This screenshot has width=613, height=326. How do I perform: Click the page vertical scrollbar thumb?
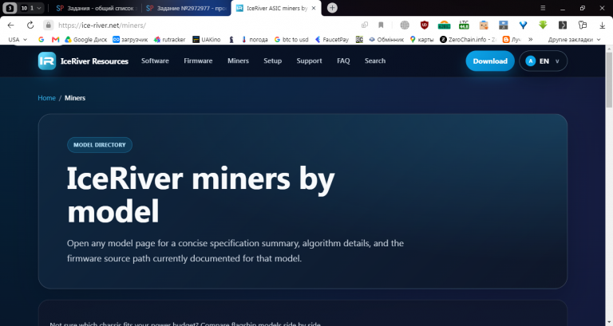(x=609, y=79)
